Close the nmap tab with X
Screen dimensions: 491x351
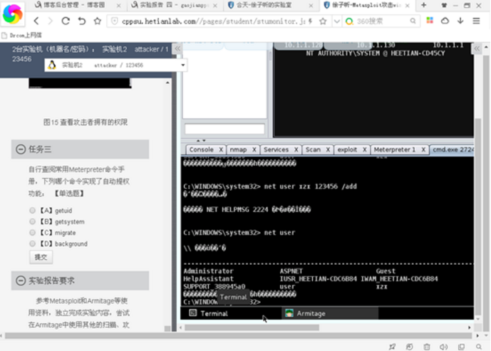[254, 150]
